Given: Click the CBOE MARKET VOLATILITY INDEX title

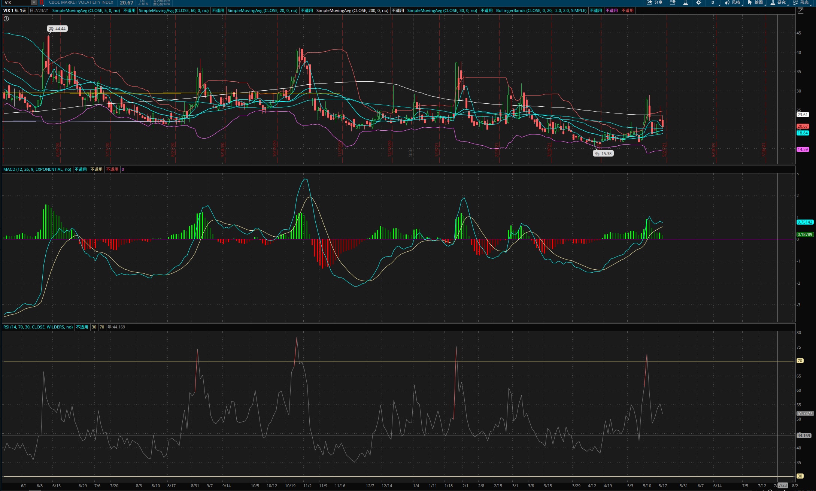Looking at the screenshot, I should 81,2.
